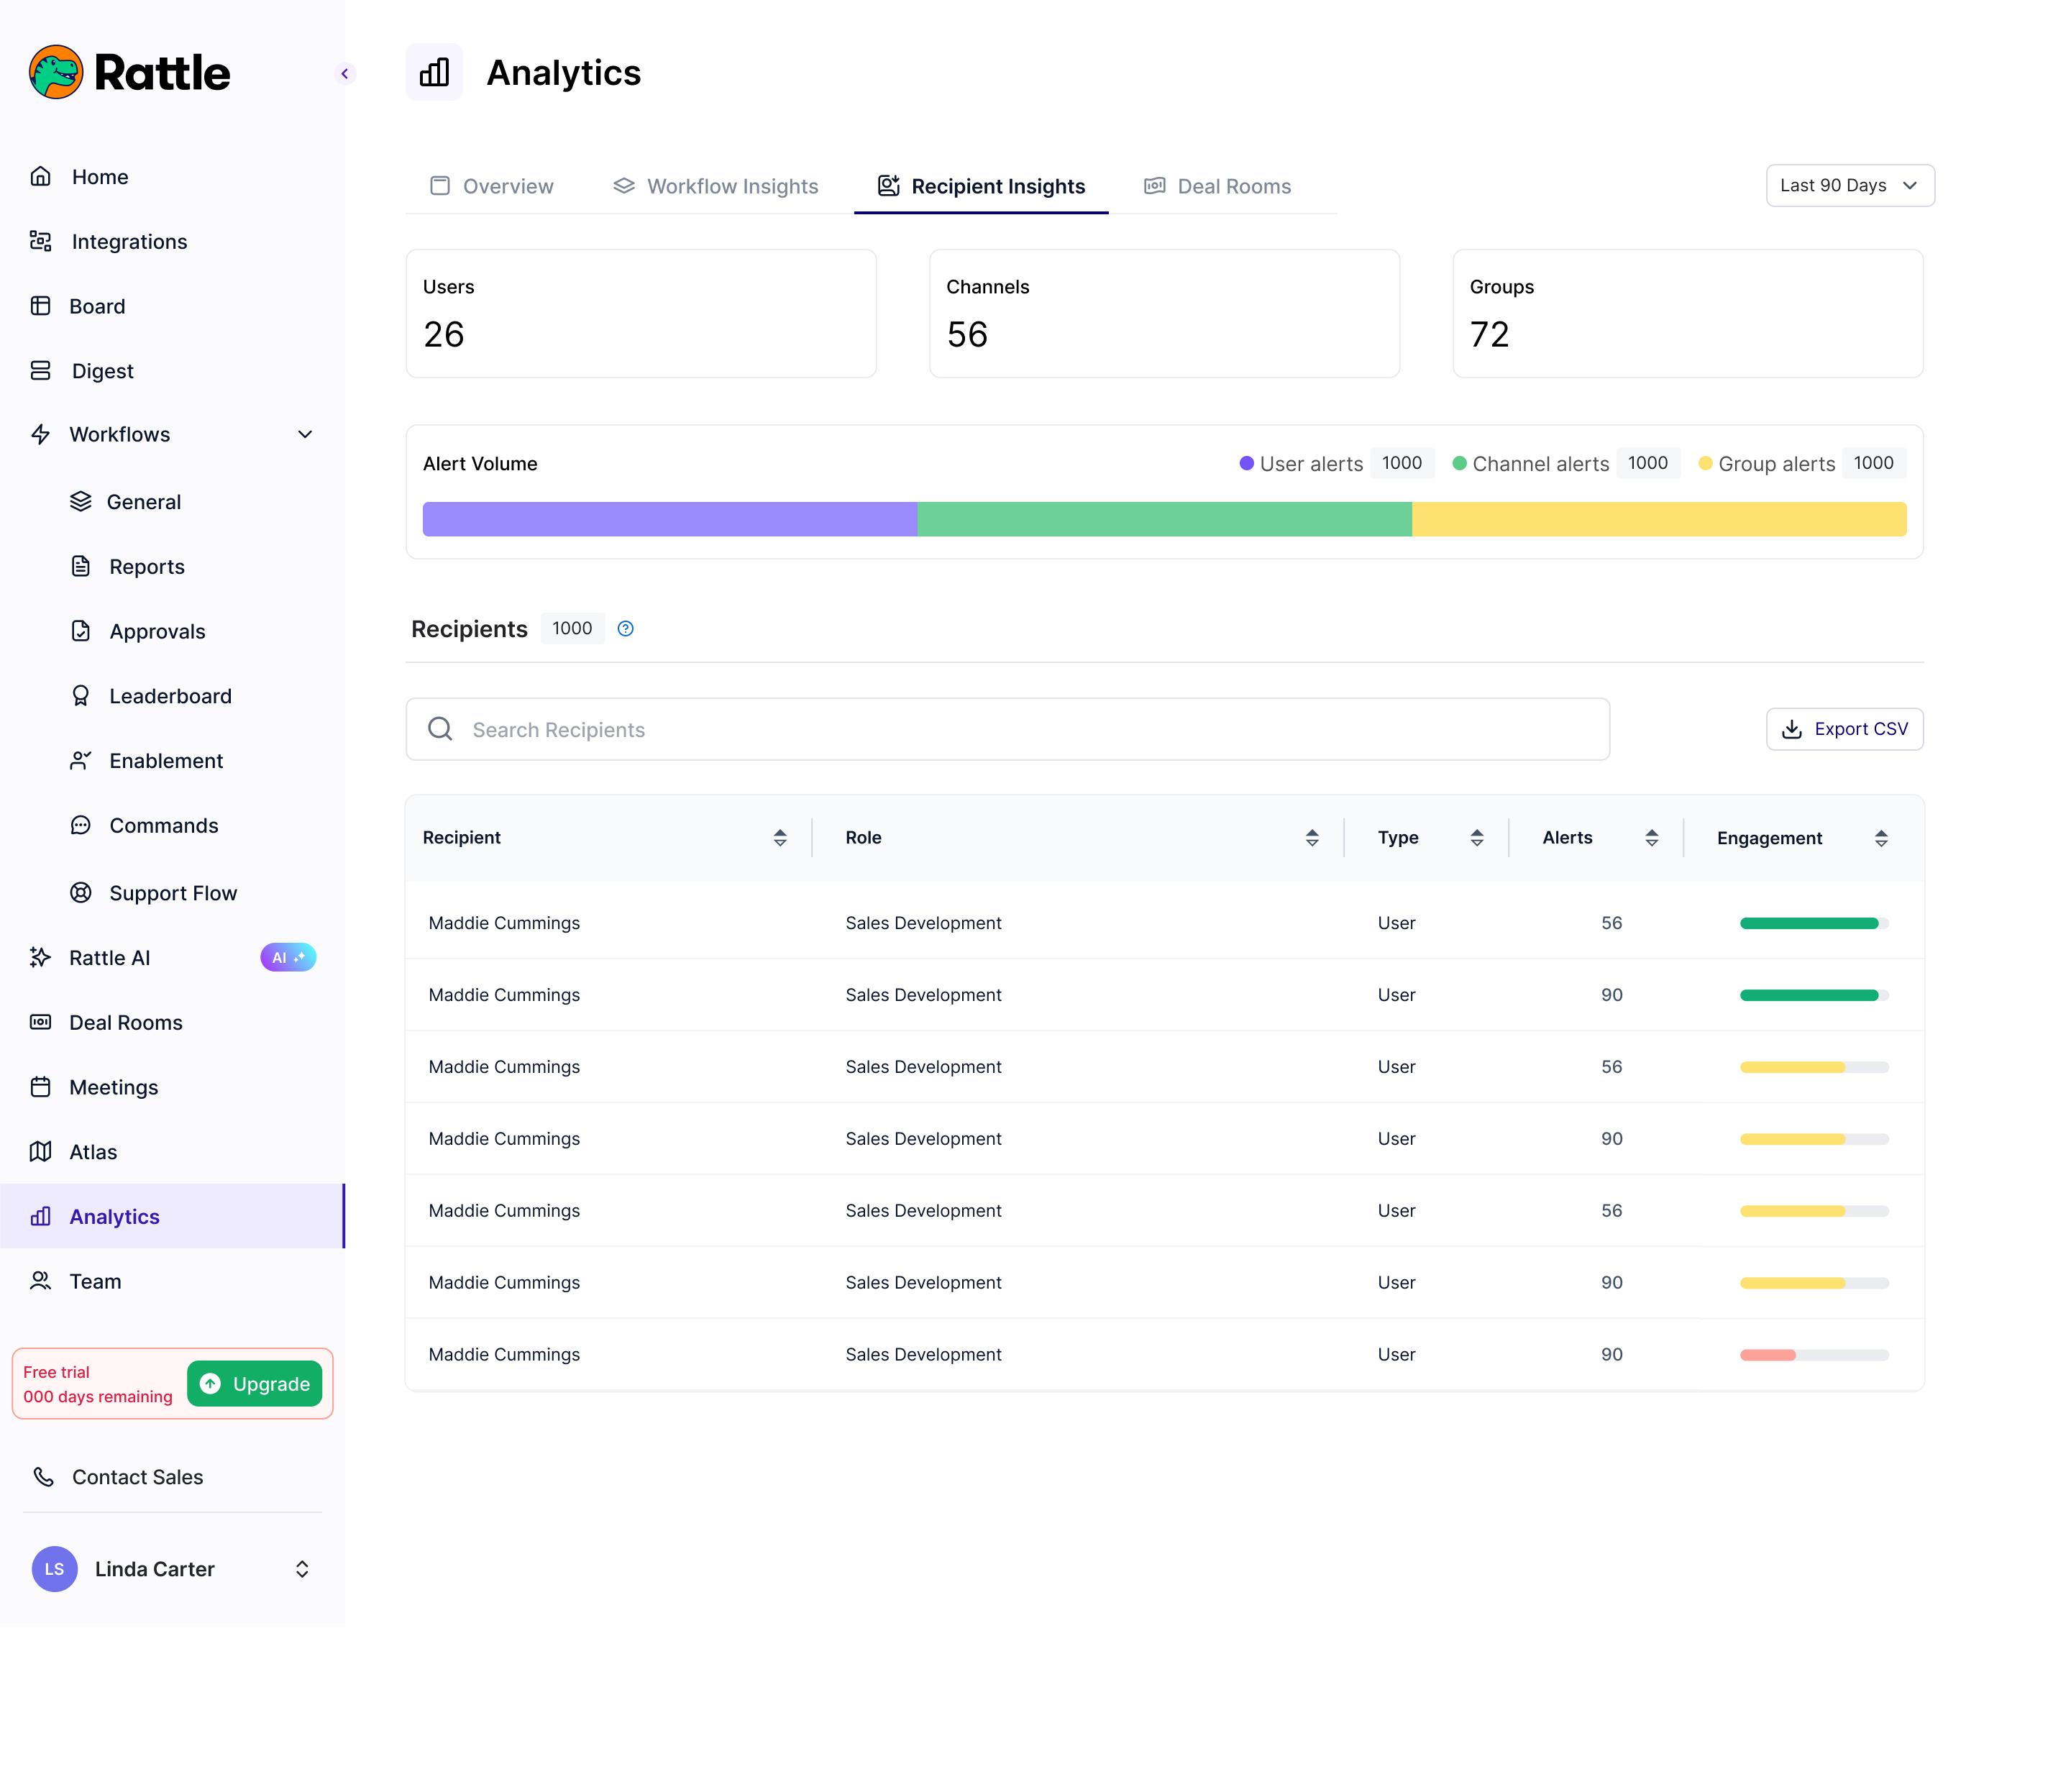The image size is (2071, 1792).
Task: Click the Rattle dinosaur logo
Action: coord(57,72)
